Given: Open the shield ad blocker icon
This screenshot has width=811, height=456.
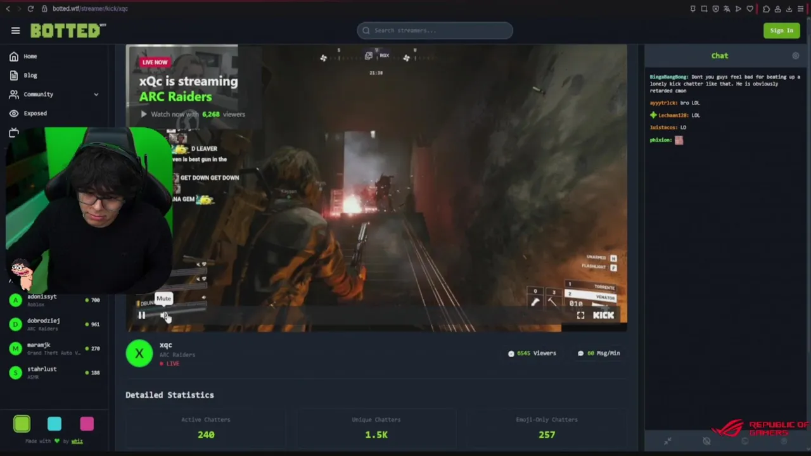Looking at the screenshot, I should [x=715, y=9].
